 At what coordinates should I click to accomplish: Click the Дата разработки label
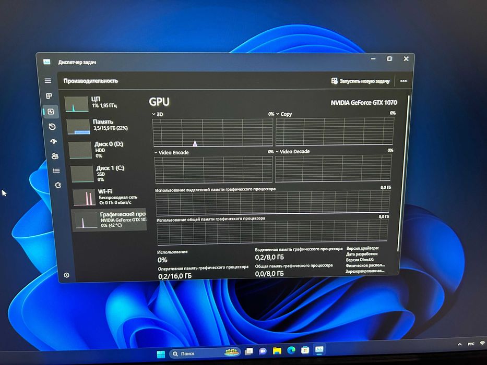point(362,254)
